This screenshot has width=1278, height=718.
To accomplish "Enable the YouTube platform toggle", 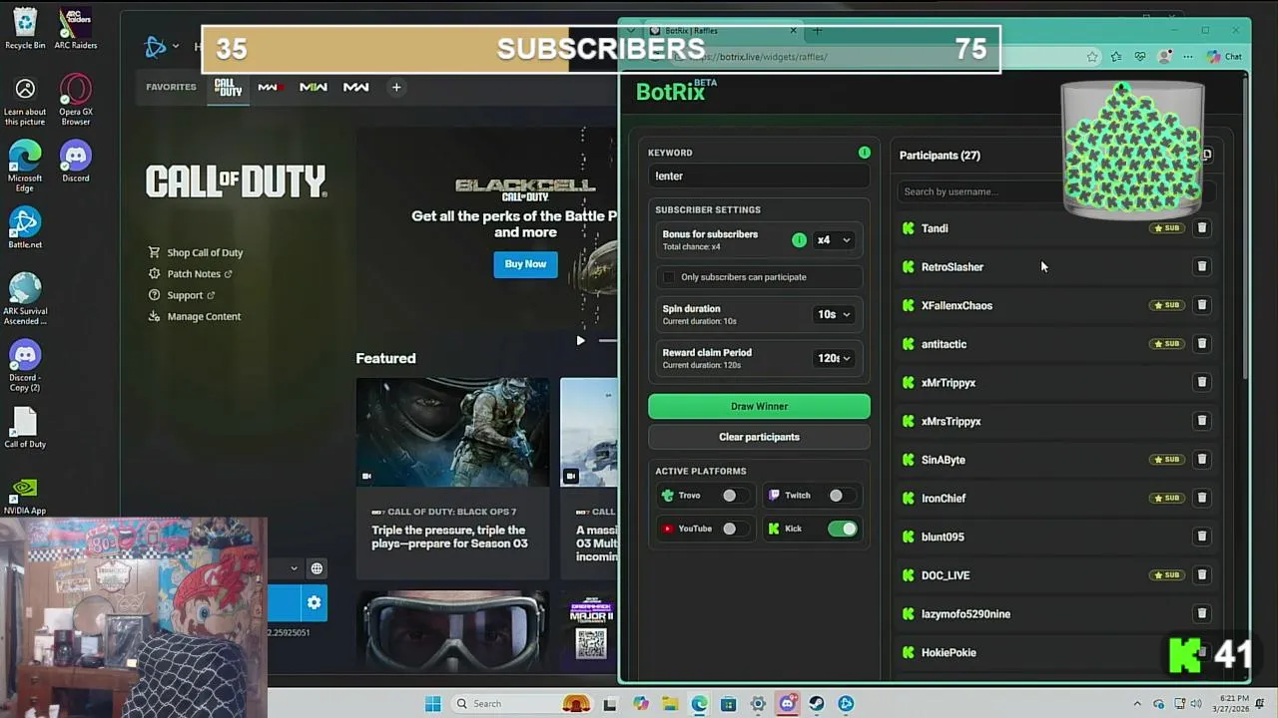I will tap(735, 529).
